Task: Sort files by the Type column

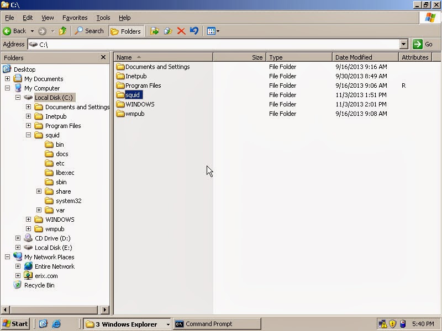Action: point(299,57)
